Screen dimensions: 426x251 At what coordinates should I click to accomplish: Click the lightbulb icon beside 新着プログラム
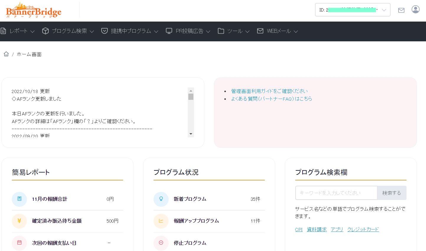click(161, 199)
